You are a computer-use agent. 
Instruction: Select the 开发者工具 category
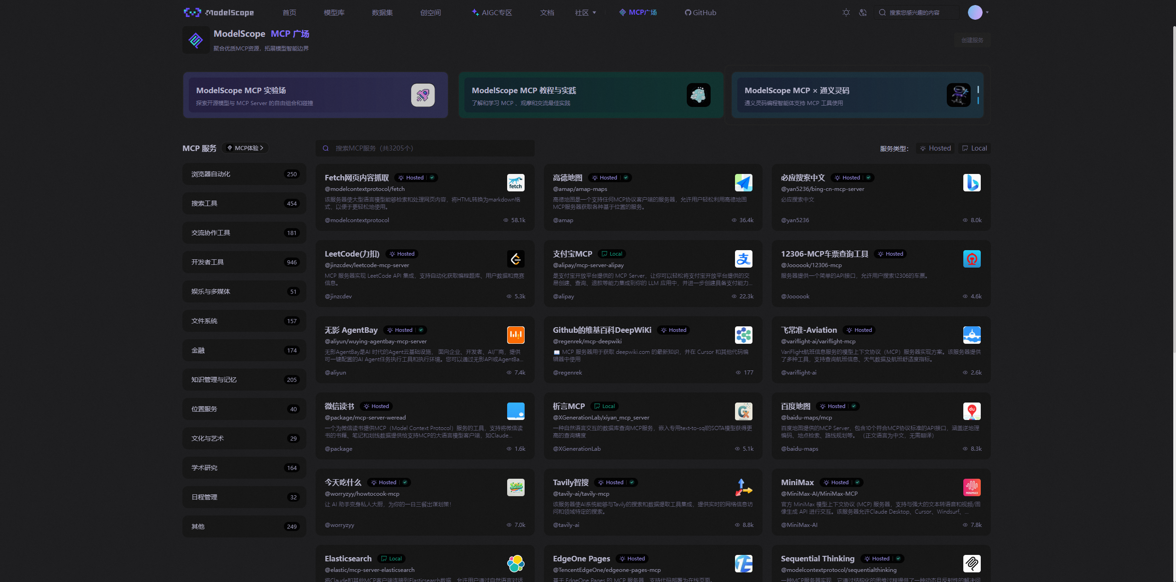[244, 262]
